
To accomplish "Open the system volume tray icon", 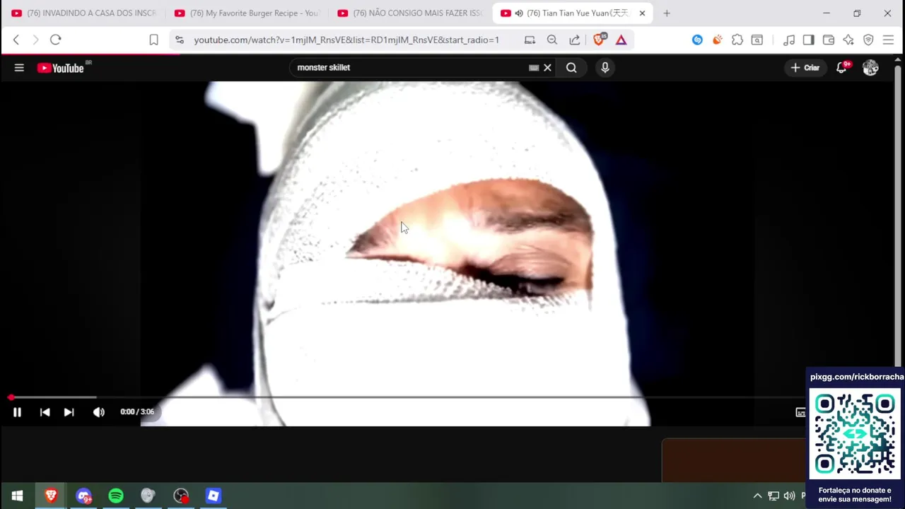I will (789, 496).
